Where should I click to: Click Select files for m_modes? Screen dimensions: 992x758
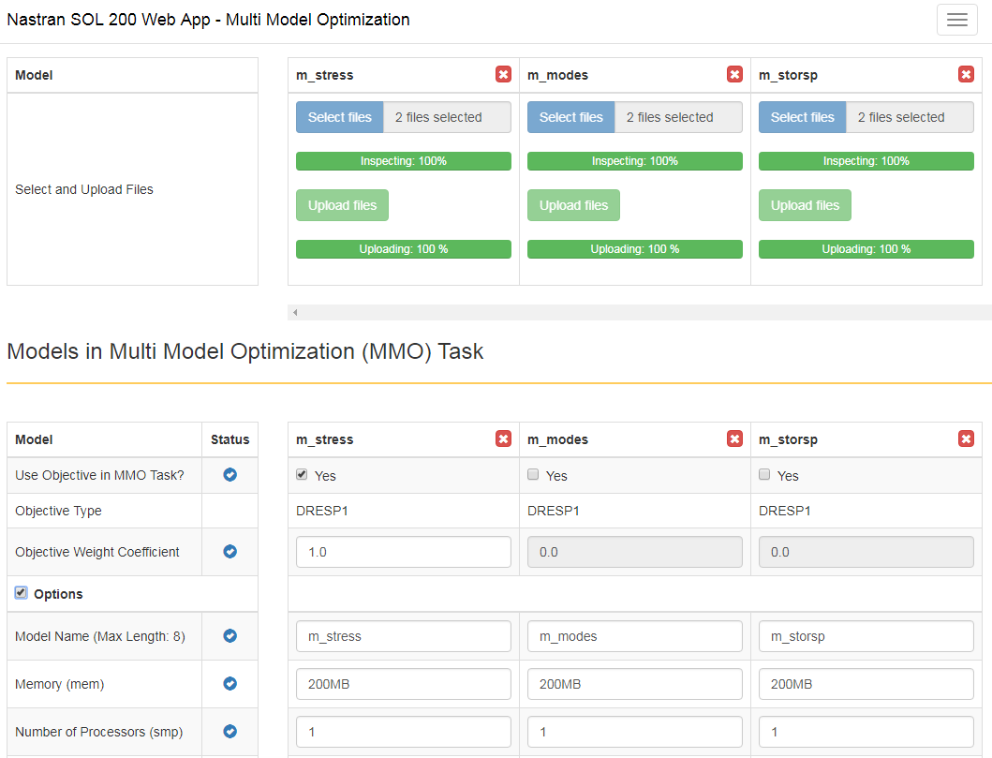(570, 117)
